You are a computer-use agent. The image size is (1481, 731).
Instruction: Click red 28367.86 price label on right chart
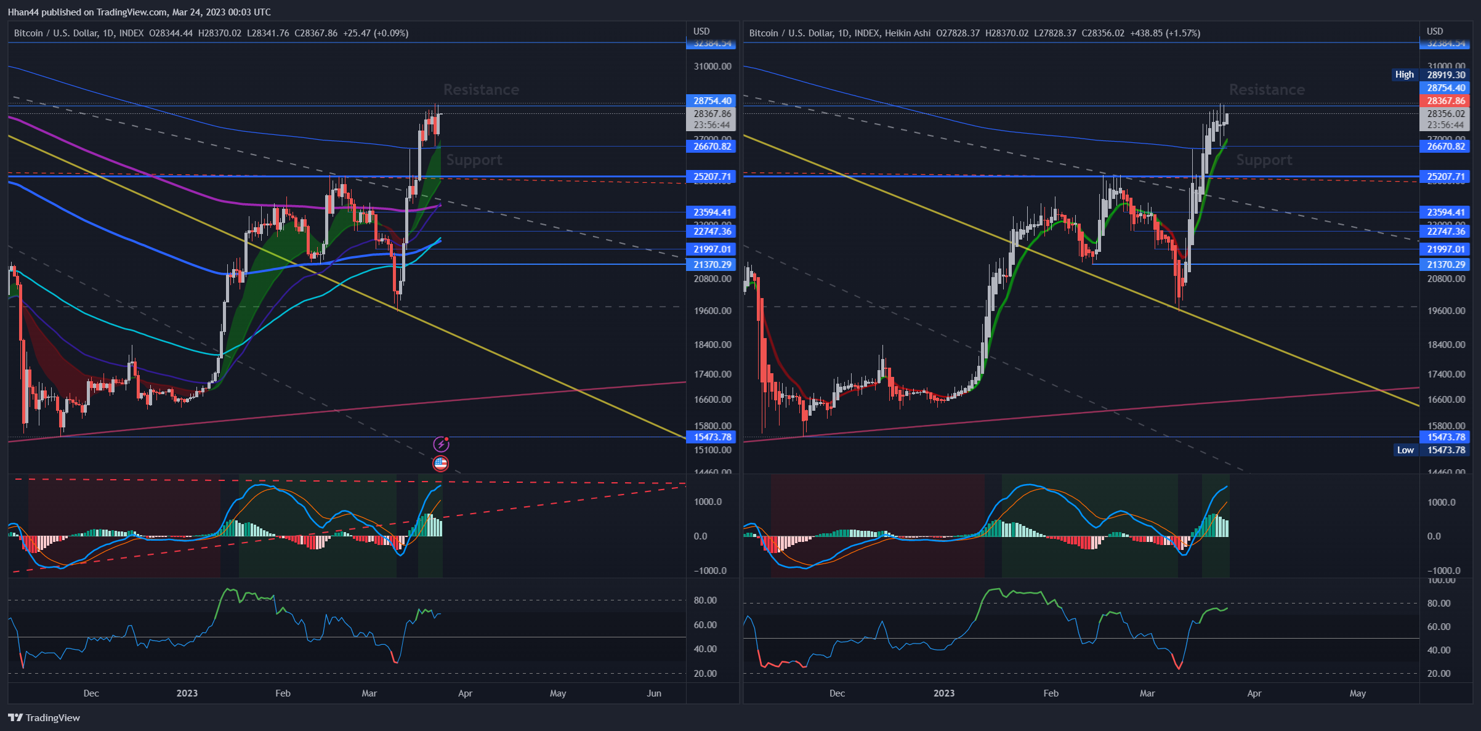pos(1446,100)
